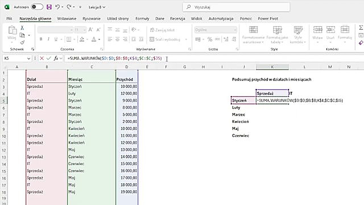This screenshot has width=364, height=205.
Task: Confirm formula with the checkmark icon
Action: tap(49, 58)
